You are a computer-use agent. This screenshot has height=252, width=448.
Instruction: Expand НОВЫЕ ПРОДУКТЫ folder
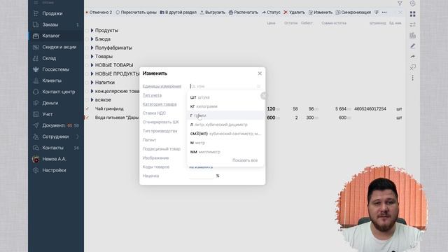tap(92, 73)
